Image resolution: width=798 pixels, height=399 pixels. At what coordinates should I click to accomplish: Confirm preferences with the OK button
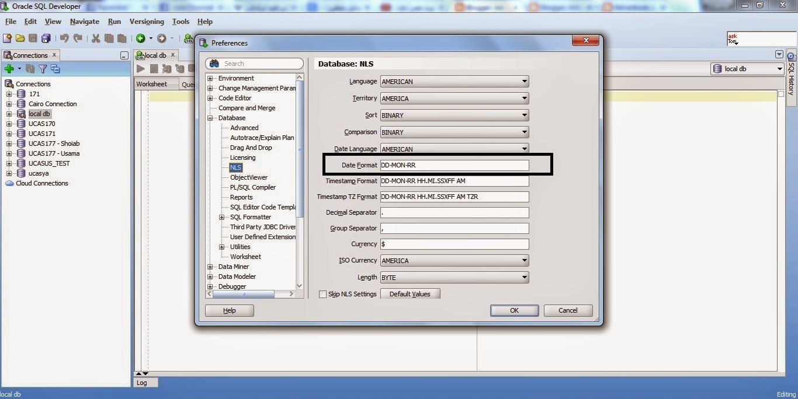pyautogui.click(x=514, y=310)
